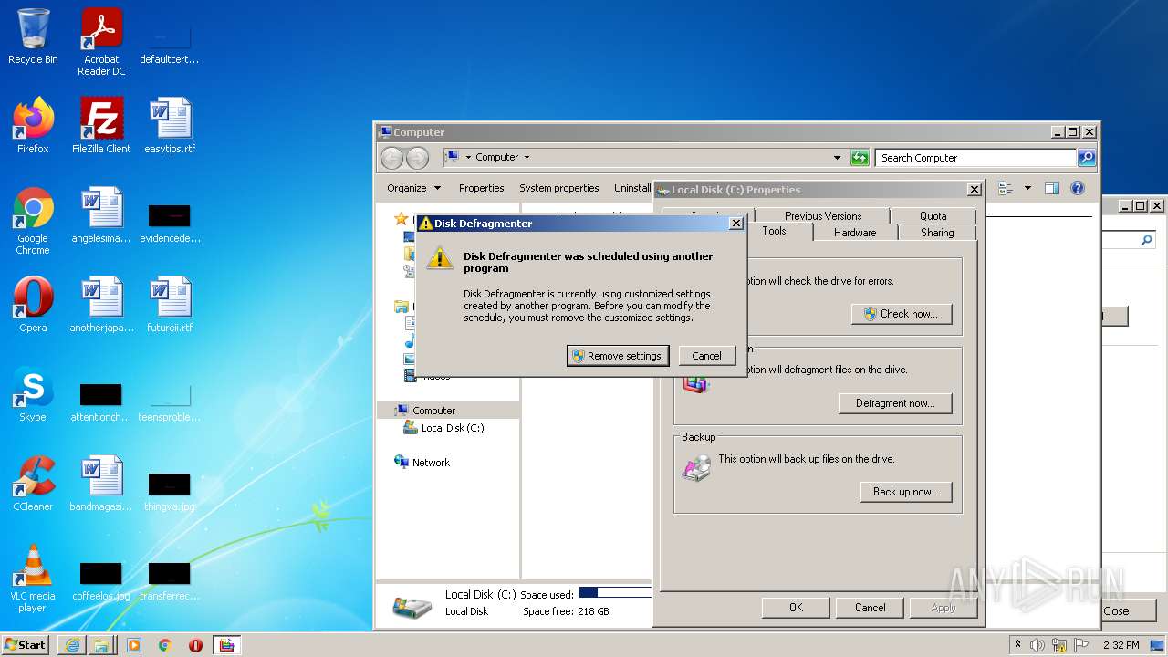Open the view options dropdown arrow
The width and height of the screenshot is (1168, 657).
[1027, 188]
